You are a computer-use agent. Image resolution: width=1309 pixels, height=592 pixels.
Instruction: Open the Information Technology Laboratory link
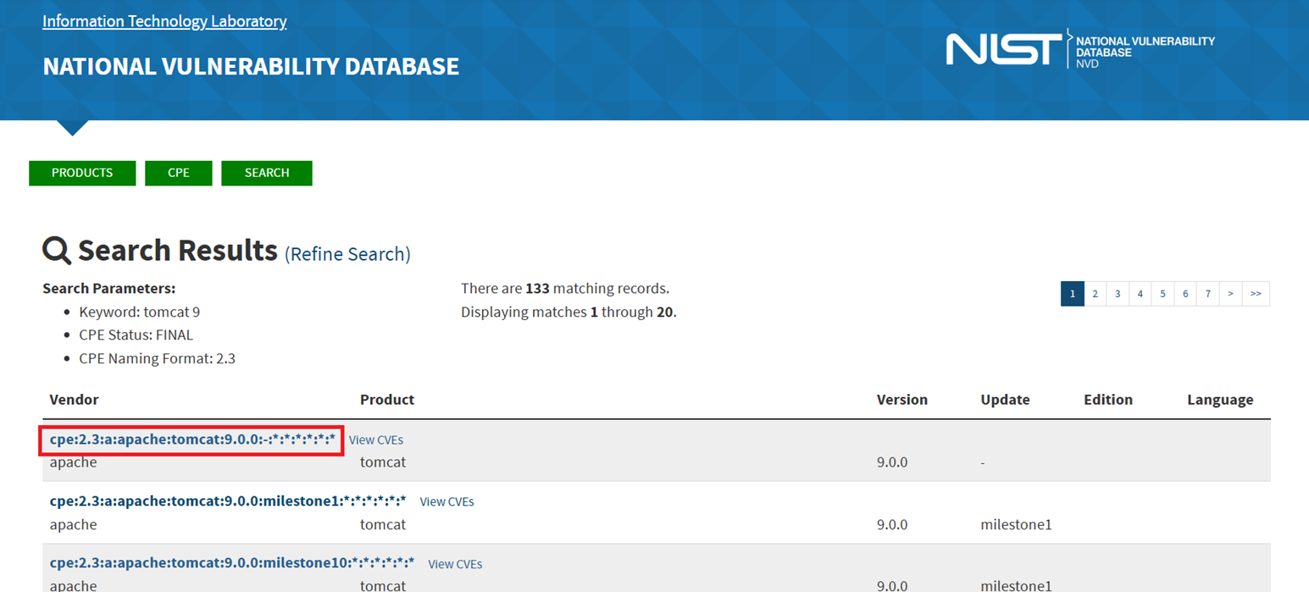164,21
